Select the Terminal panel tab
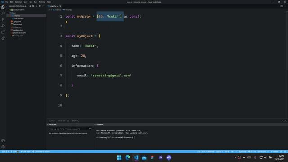Screen dimensions: 288x162 (x=75, y=121)
